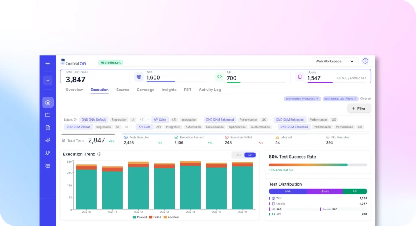Remove the Environment: Production filter chip

318,99
